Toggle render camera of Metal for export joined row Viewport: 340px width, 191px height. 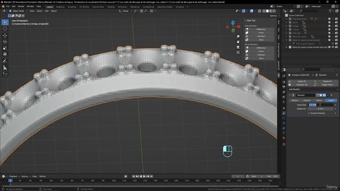point(336,47)
